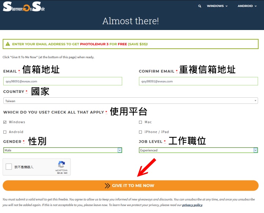Open the ANDROID menu

tap(247, 6)
